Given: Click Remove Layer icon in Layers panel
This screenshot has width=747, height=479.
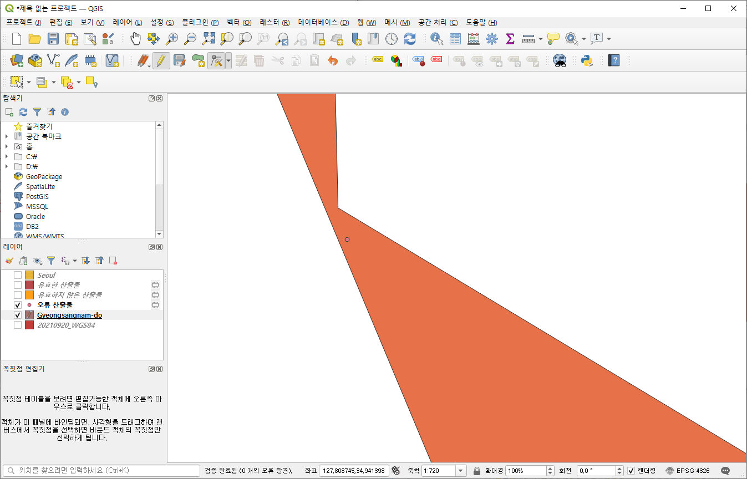Looking at the screenshot, I should point(113,261).
